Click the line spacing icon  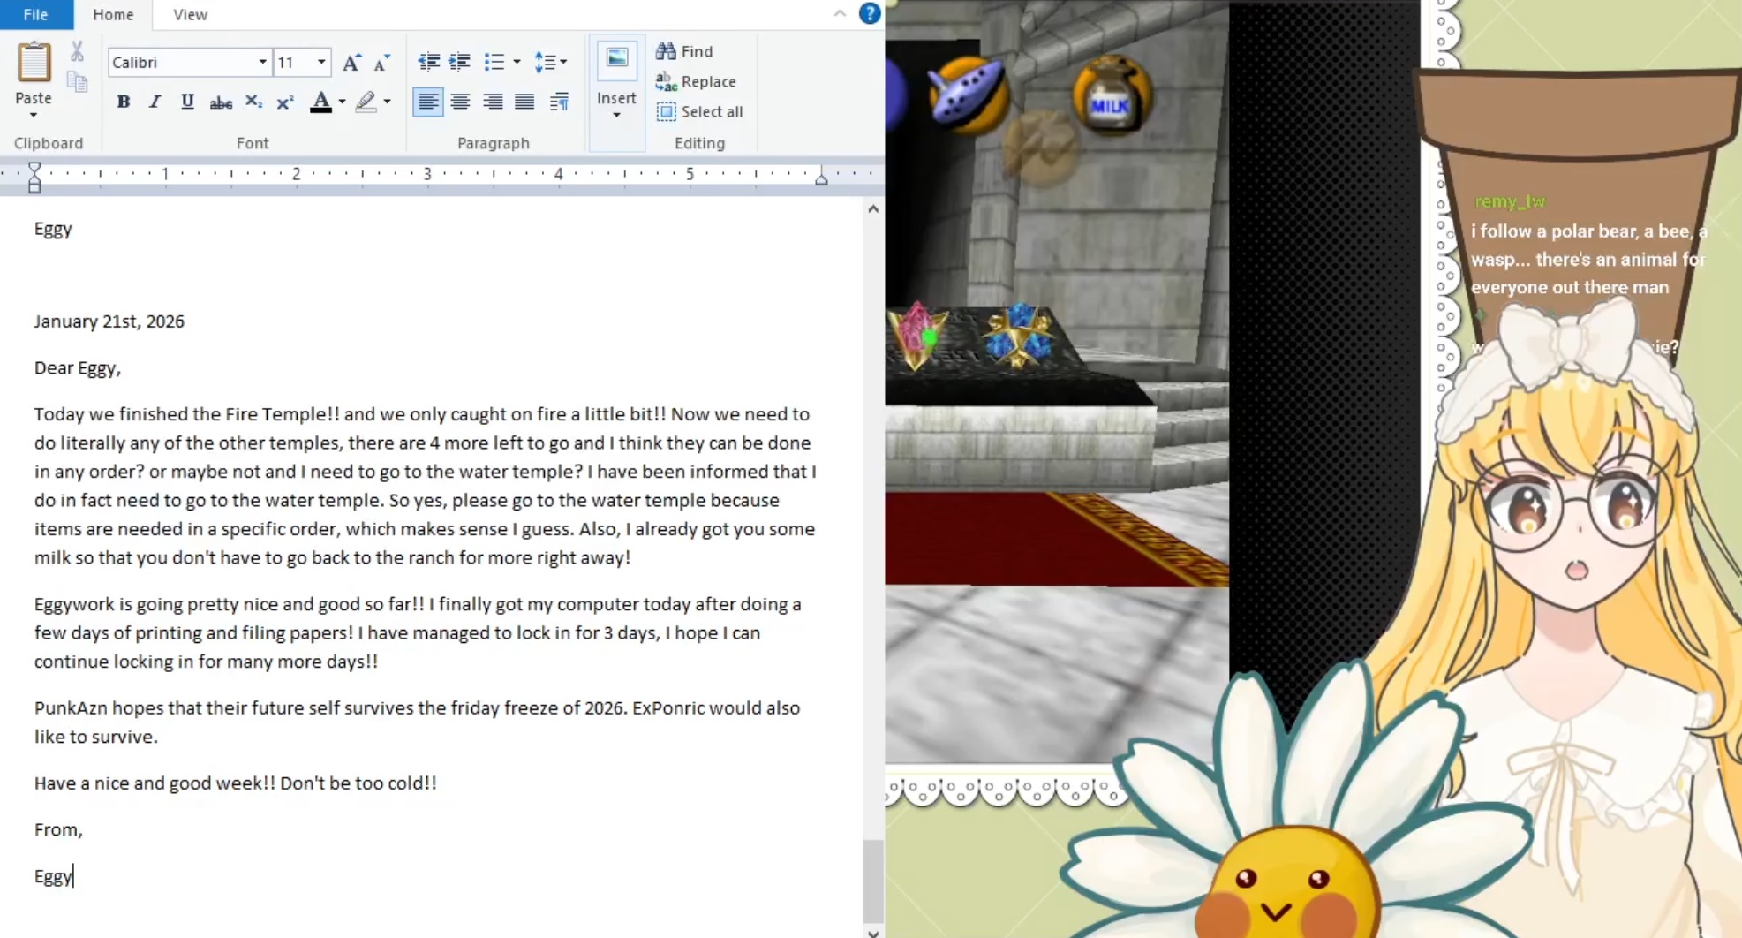[544, 62]
